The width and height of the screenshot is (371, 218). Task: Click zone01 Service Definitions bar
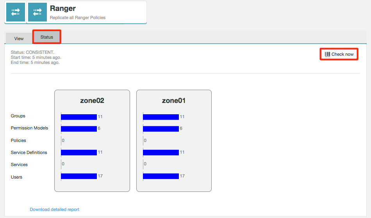161,152
